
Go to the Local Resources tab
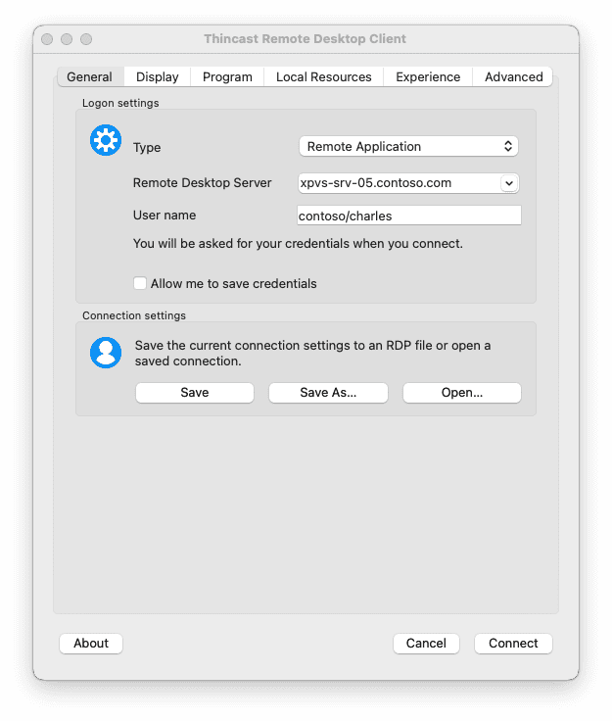tap(324, 76)
